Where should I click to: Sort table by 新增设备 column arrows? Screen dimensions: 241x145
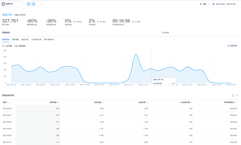[x=58, y=102]
